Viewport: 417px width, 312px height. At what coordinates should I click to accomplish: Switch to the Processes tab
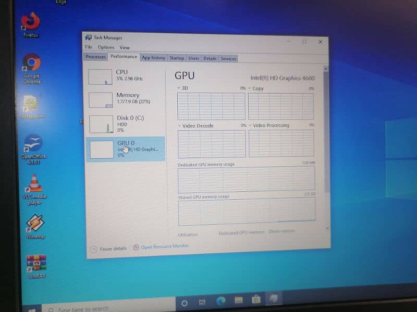pyautogui.click(x=96, y=57)
